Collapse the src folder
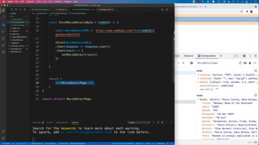 12,16
